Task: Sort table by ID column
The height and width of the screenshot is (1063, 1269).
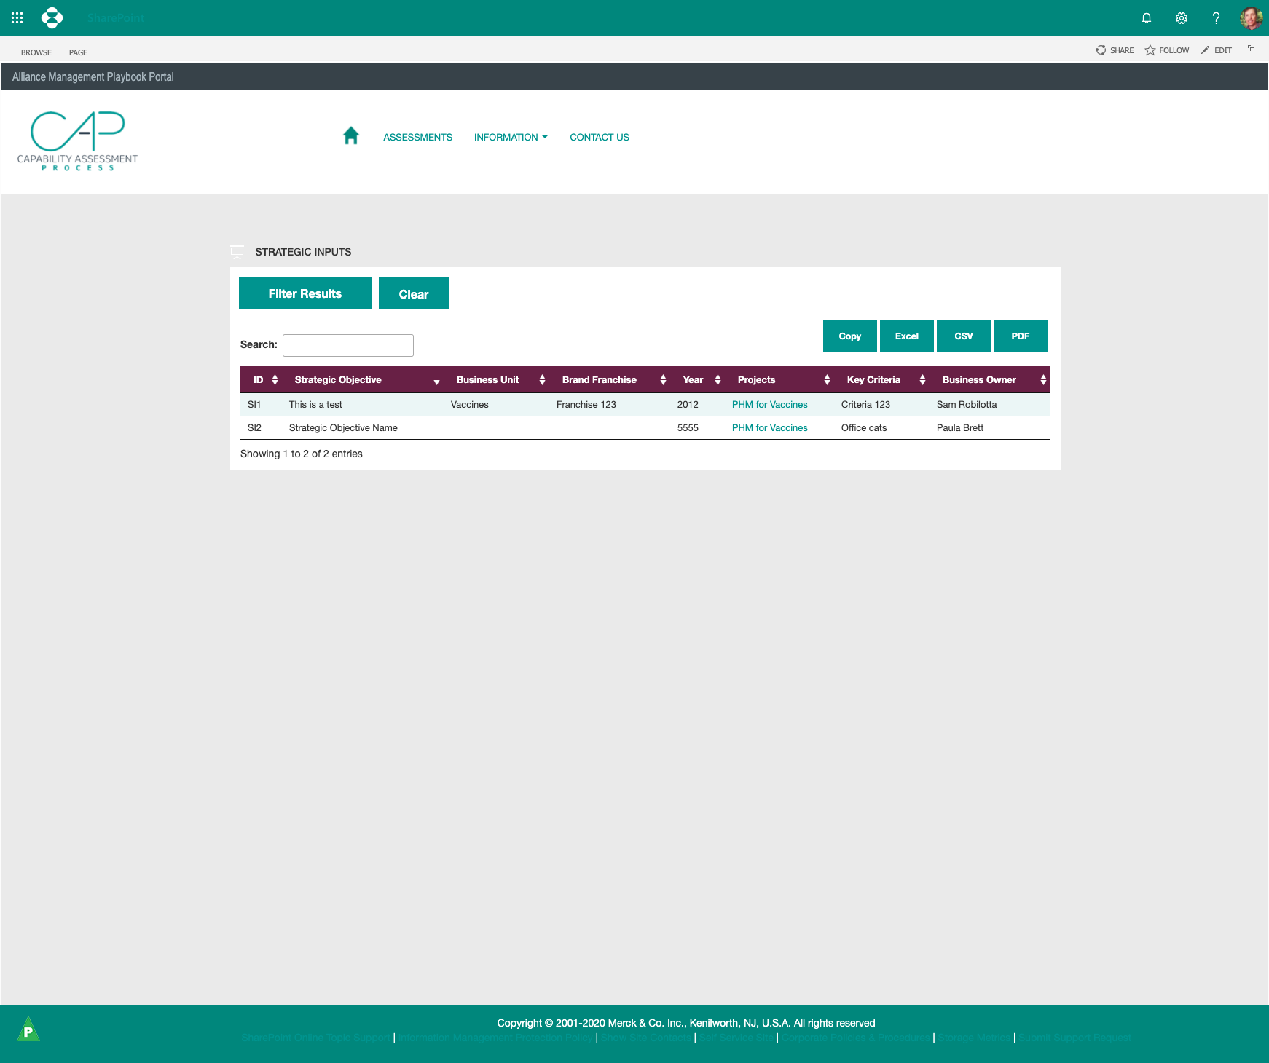Action: click(x=264, y=379)
